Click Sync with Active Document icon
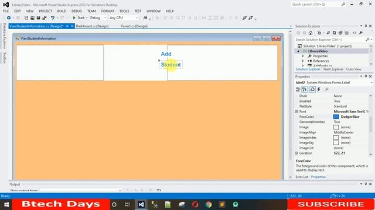This screenshot has width=375, height=210. [328, 33]
